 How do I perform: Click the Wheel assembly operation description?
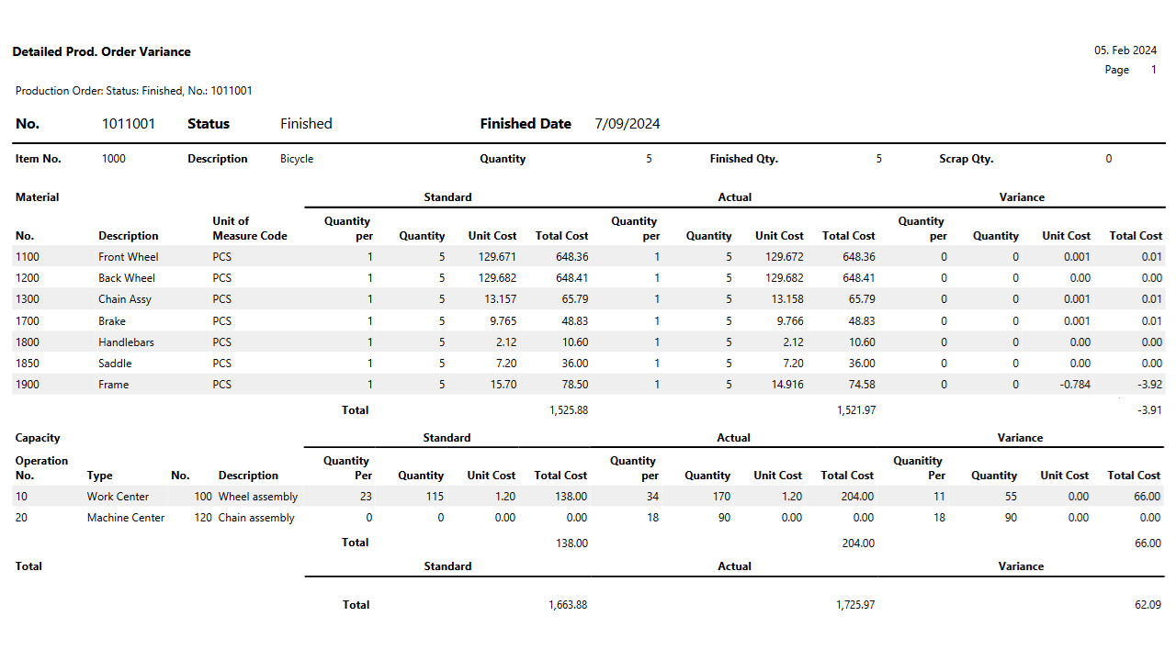(258, 497)
